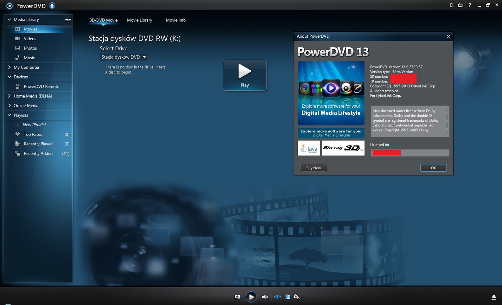The image size is (502, 305).
Task: Start playback with the round play control
Action: (251, 297)
